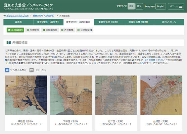187x134 pixels.
Task: Click the 元禄国絵図 section heading text
Action: 20,43
